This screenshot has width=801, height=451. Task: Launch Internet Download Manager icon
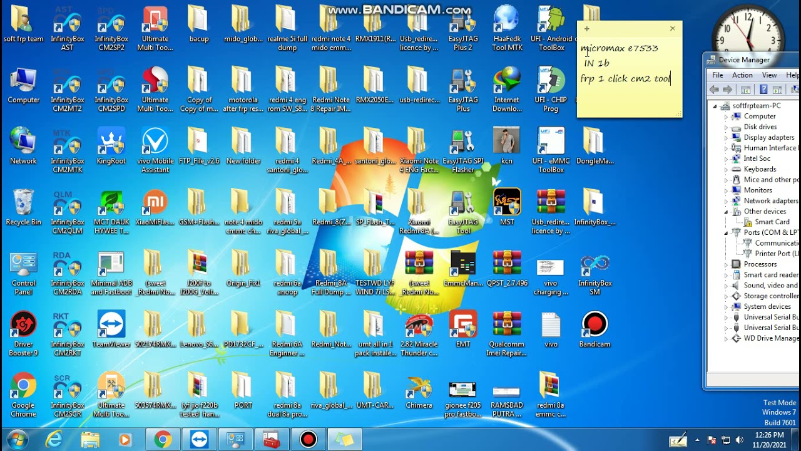point(507,90)
